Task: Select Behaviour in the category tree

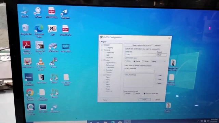Action: [110, 65]
